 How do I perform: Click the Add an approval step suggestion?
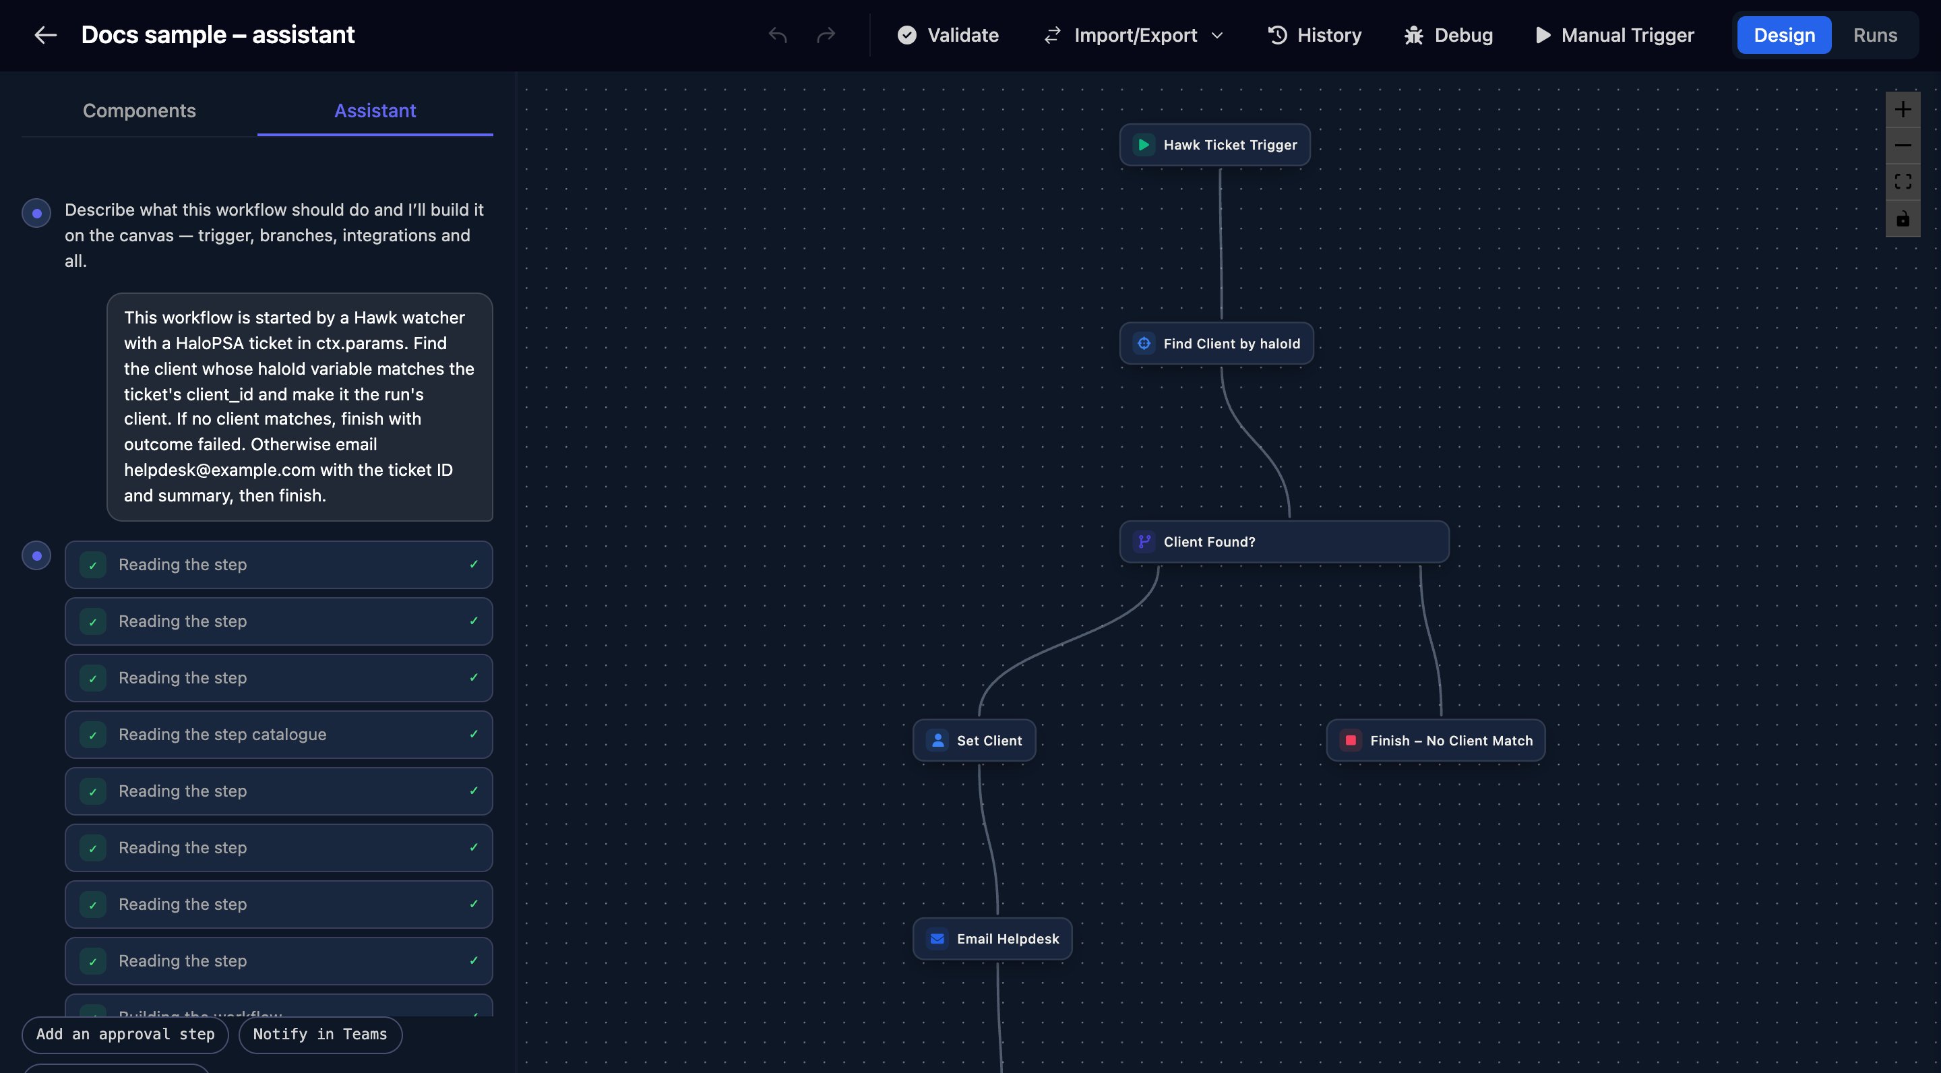tap(125, 1035)
